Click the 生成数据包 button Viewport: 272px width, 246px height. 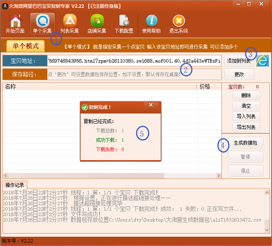(x=245, y=143)
